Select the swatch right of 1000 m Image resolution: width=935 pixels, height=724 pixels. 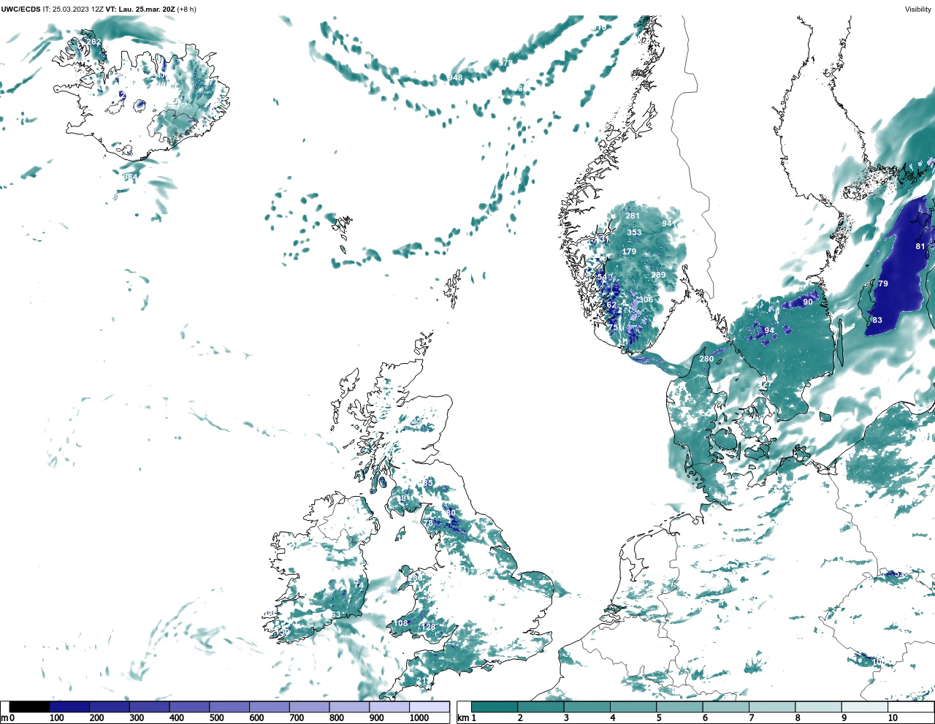[429, 707]
